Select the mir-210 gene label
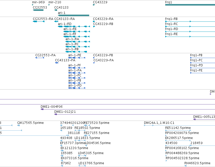 click(55, 2)
